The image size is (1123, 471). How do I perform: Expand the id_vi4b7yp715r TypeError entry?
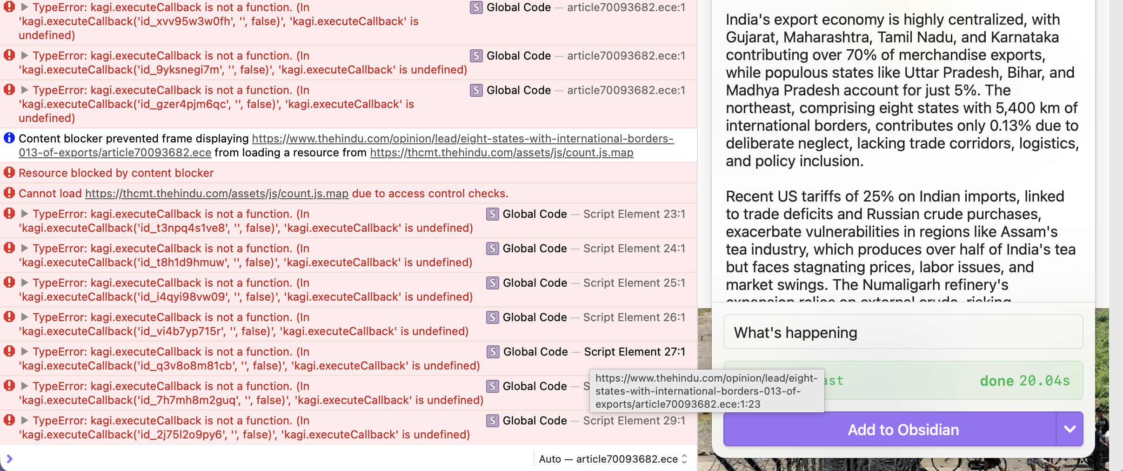(25, 317)
